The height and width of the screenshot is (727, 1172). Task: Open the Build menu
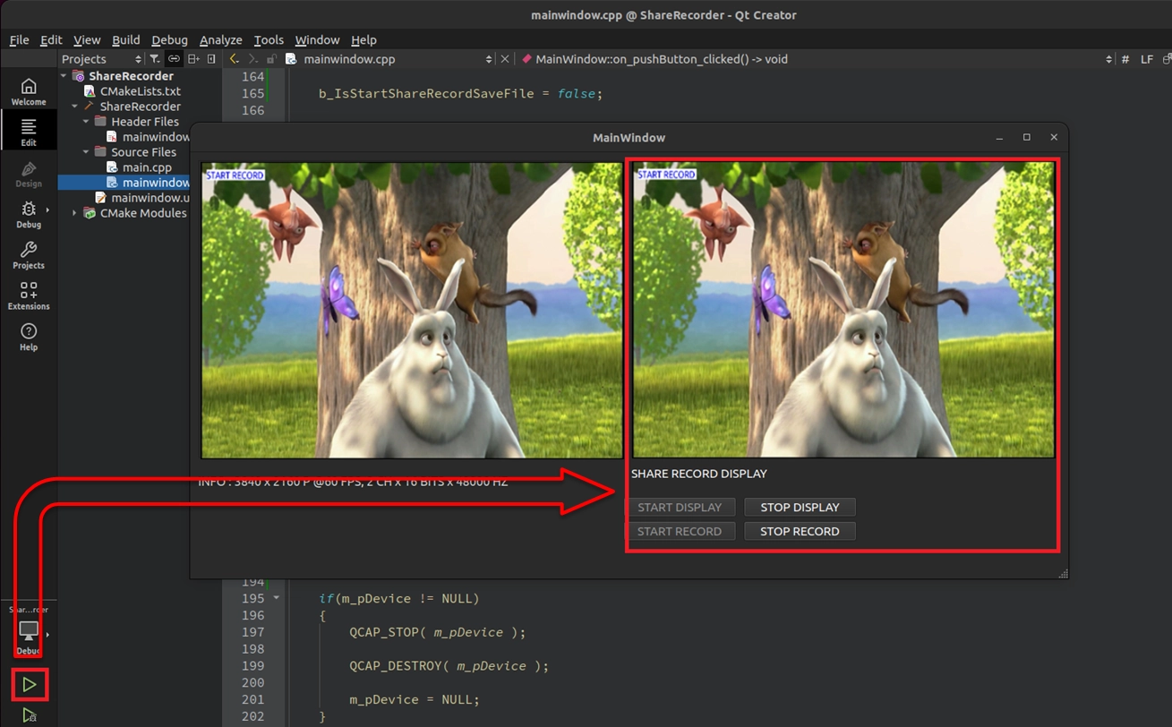125,39
